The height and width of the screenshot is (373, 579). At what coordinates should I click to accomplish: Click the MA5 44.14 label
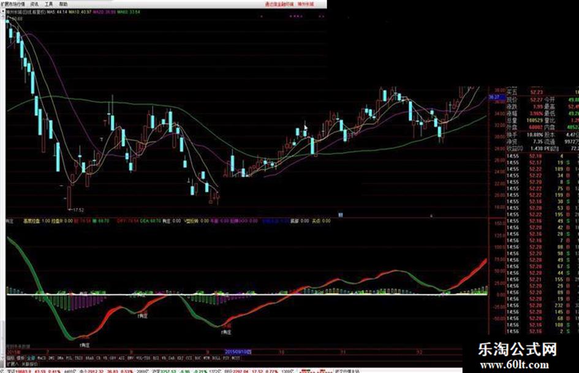click(56, 12)
